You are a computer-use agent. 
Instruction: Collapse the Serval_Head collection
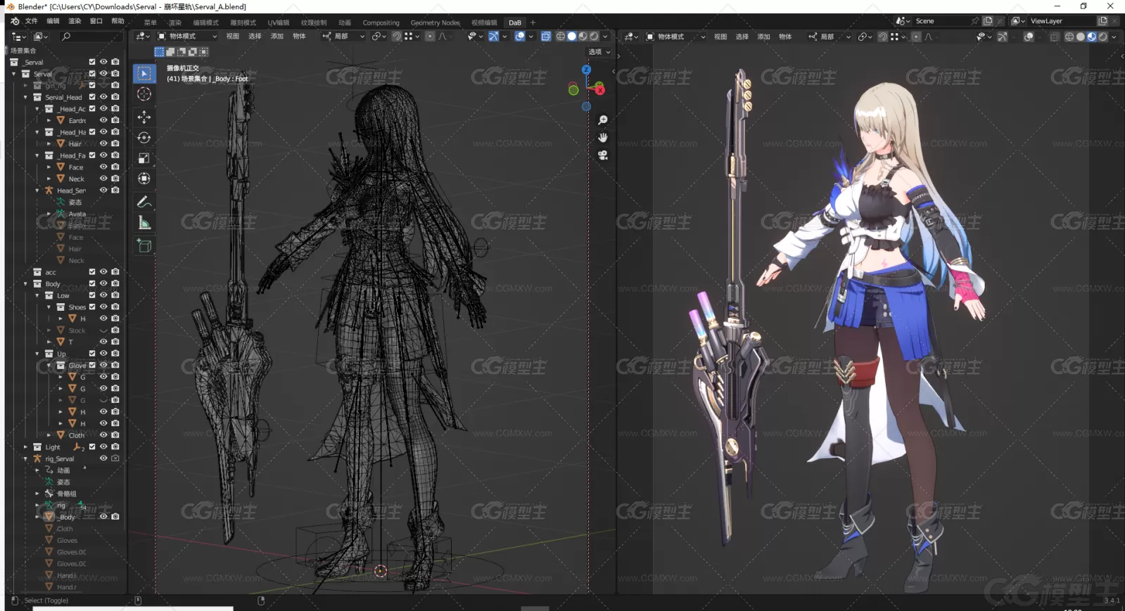click(x=26, y=97)
